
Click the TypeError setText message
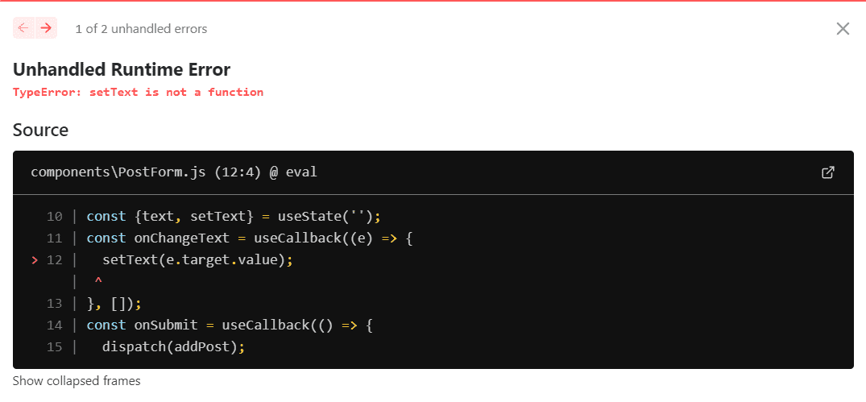138,92
